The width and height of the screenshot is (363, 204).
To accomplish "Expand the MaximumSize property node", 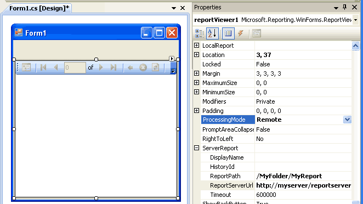I will pos(196,83).
